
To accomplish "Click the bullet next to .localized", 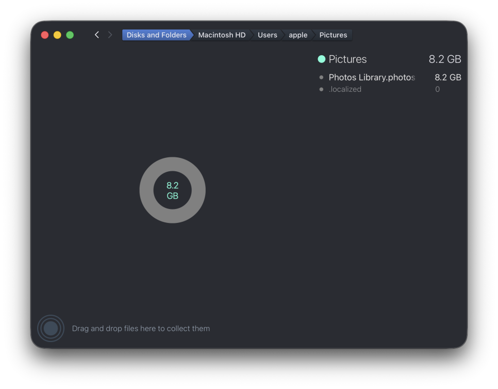I will pos(321,89).
